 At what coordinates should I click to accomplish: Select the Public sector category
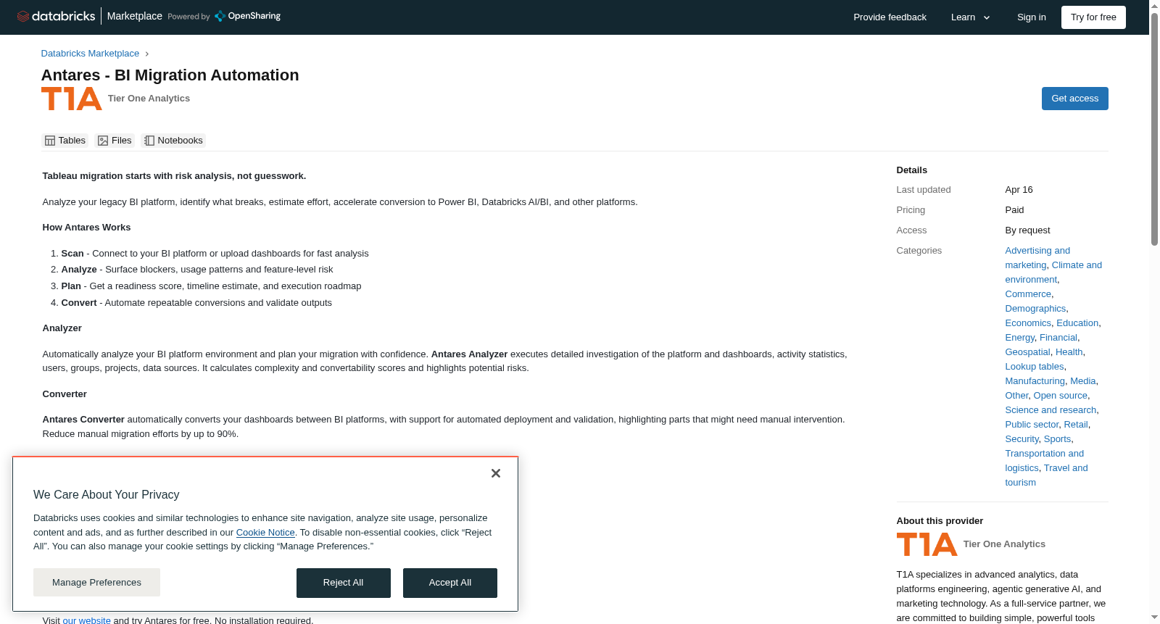click(1032, 425)
